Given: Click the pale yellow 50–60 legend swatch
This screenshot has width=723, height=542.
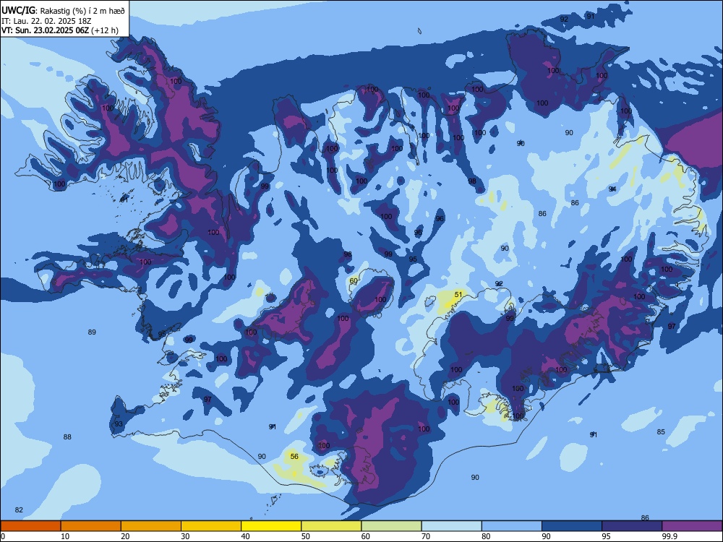Looking at the screenshot, I should [x=331, y=526].
